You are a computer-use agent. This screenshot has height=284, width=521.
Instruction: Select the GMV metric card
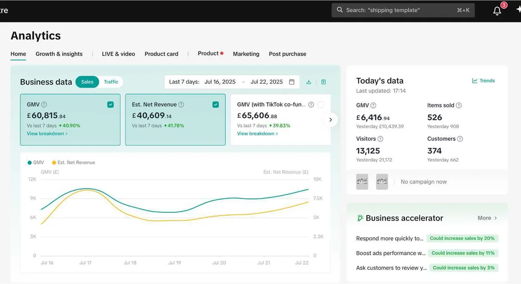point(70,120)
